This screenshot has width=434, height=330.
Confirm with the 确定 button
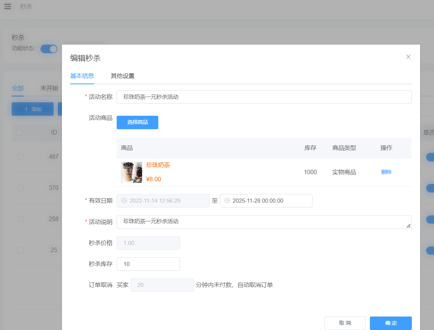point(390,323)
